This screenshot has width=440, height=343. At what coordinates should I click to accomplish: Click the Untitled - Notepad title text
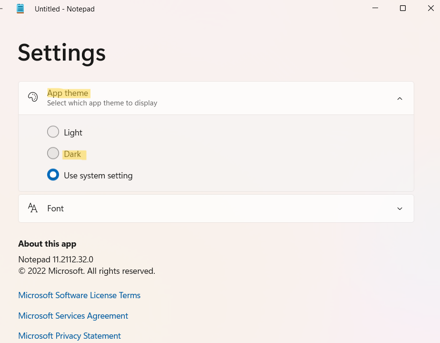pyautogui.click(x=64, y=9)
